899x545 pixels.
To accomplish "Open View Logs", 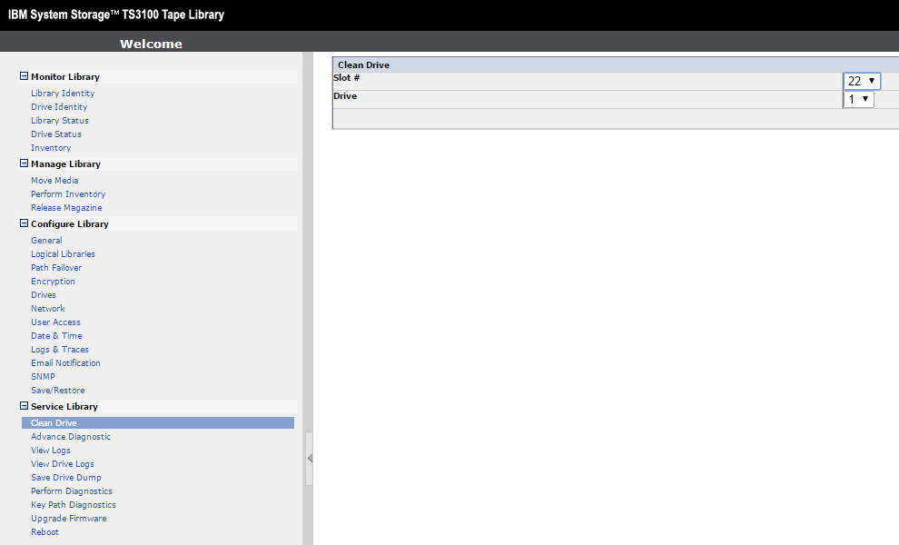I will coord(51,451).
